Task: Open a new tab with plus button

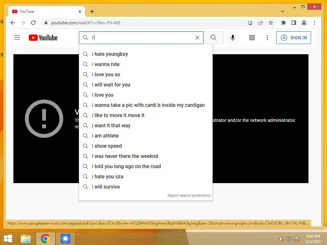Action: coord(92,11)
